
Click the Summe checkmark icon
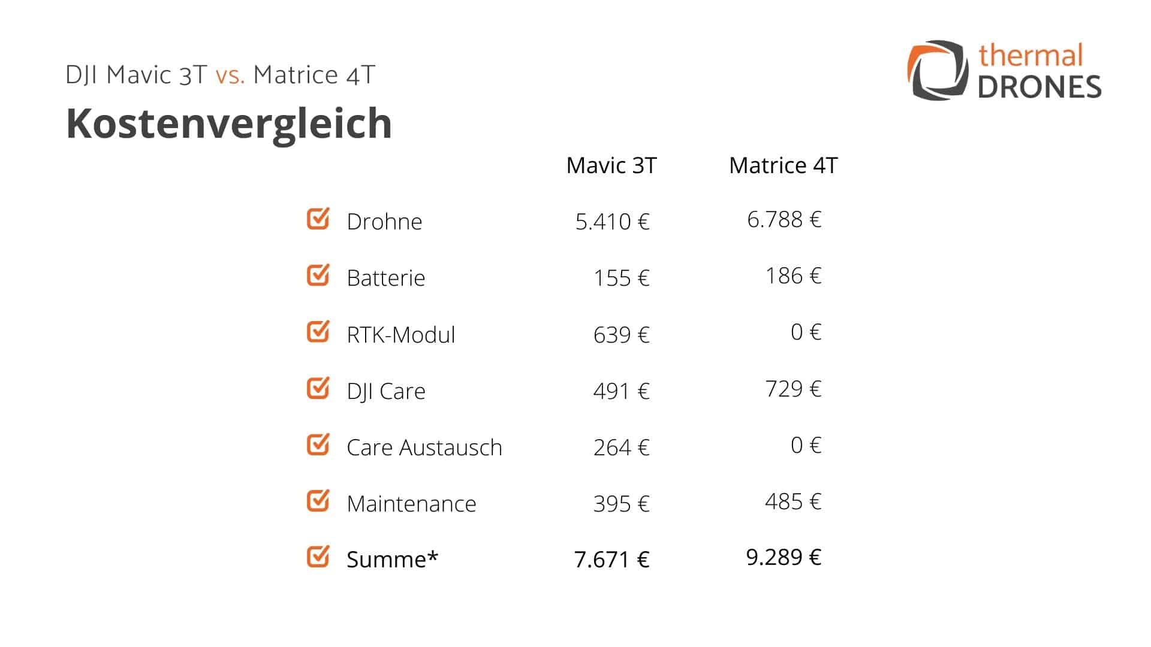(318, 557)
